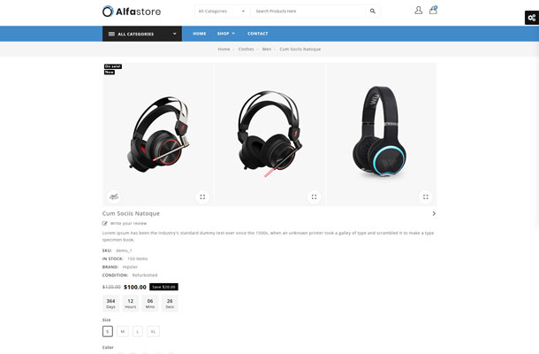Open the user account icon

click(x=418, y=11)
